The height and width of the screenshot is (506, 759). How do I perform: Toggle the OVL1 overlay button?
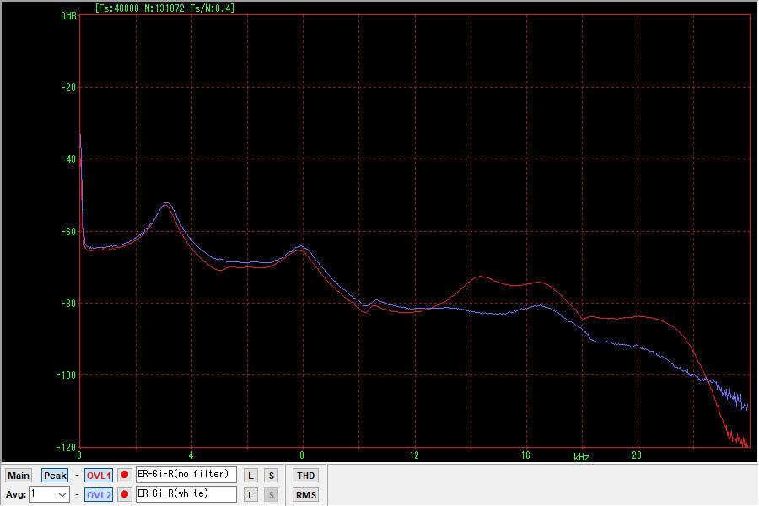[x=99, y=476]
